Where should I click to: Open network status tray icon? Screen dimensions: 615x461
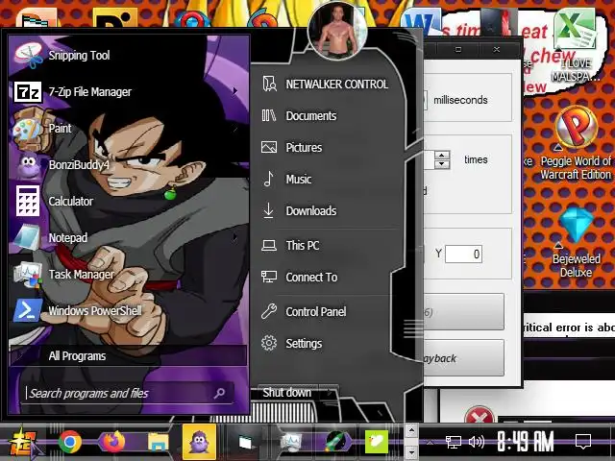[x=453, y=443]
